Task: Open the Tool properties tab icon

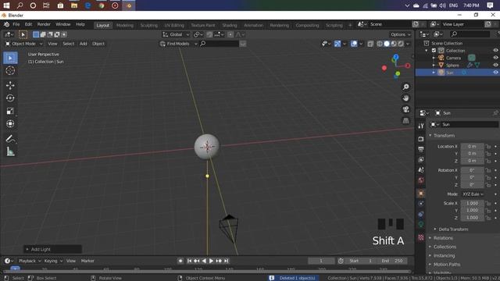Action: [421, 126]
